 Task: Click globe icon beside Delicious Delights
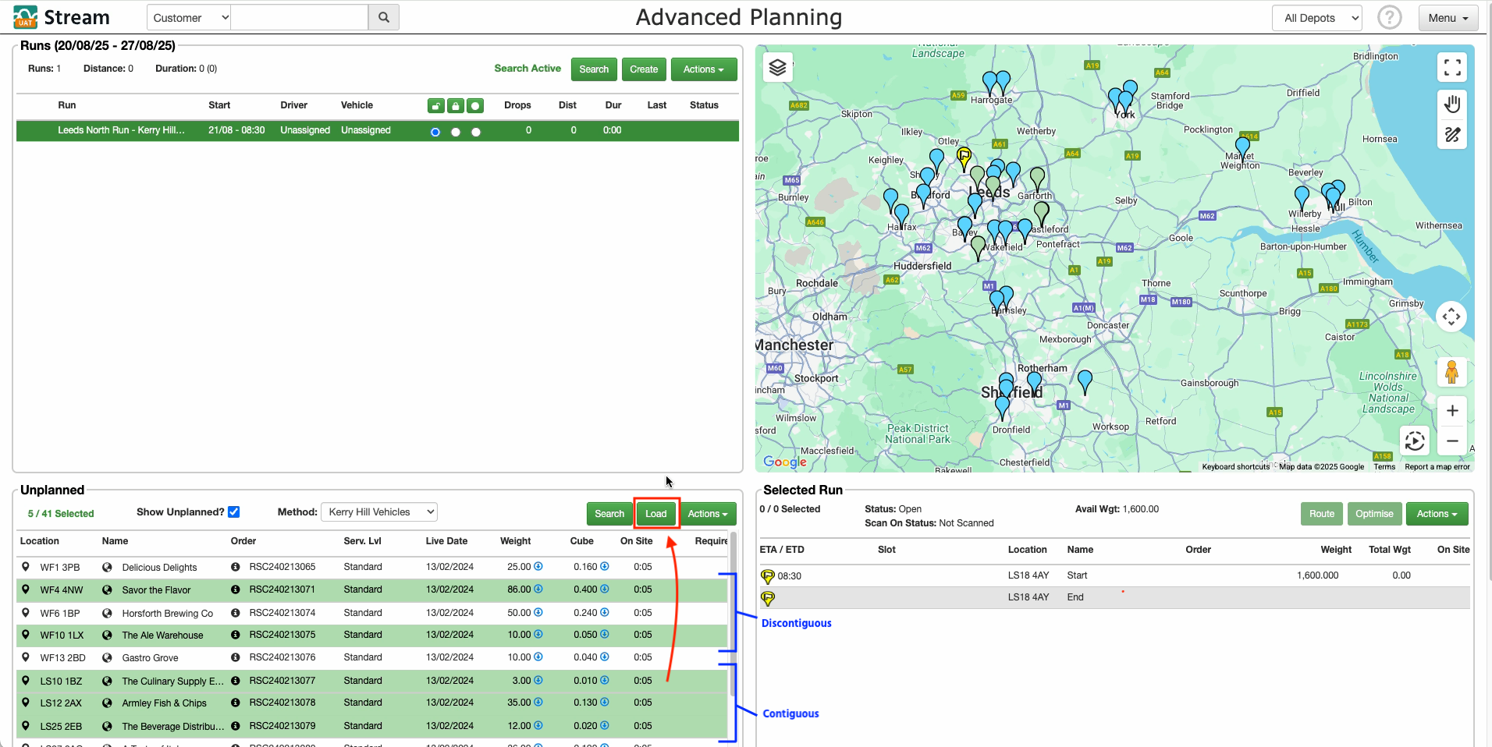pos(107,567)
